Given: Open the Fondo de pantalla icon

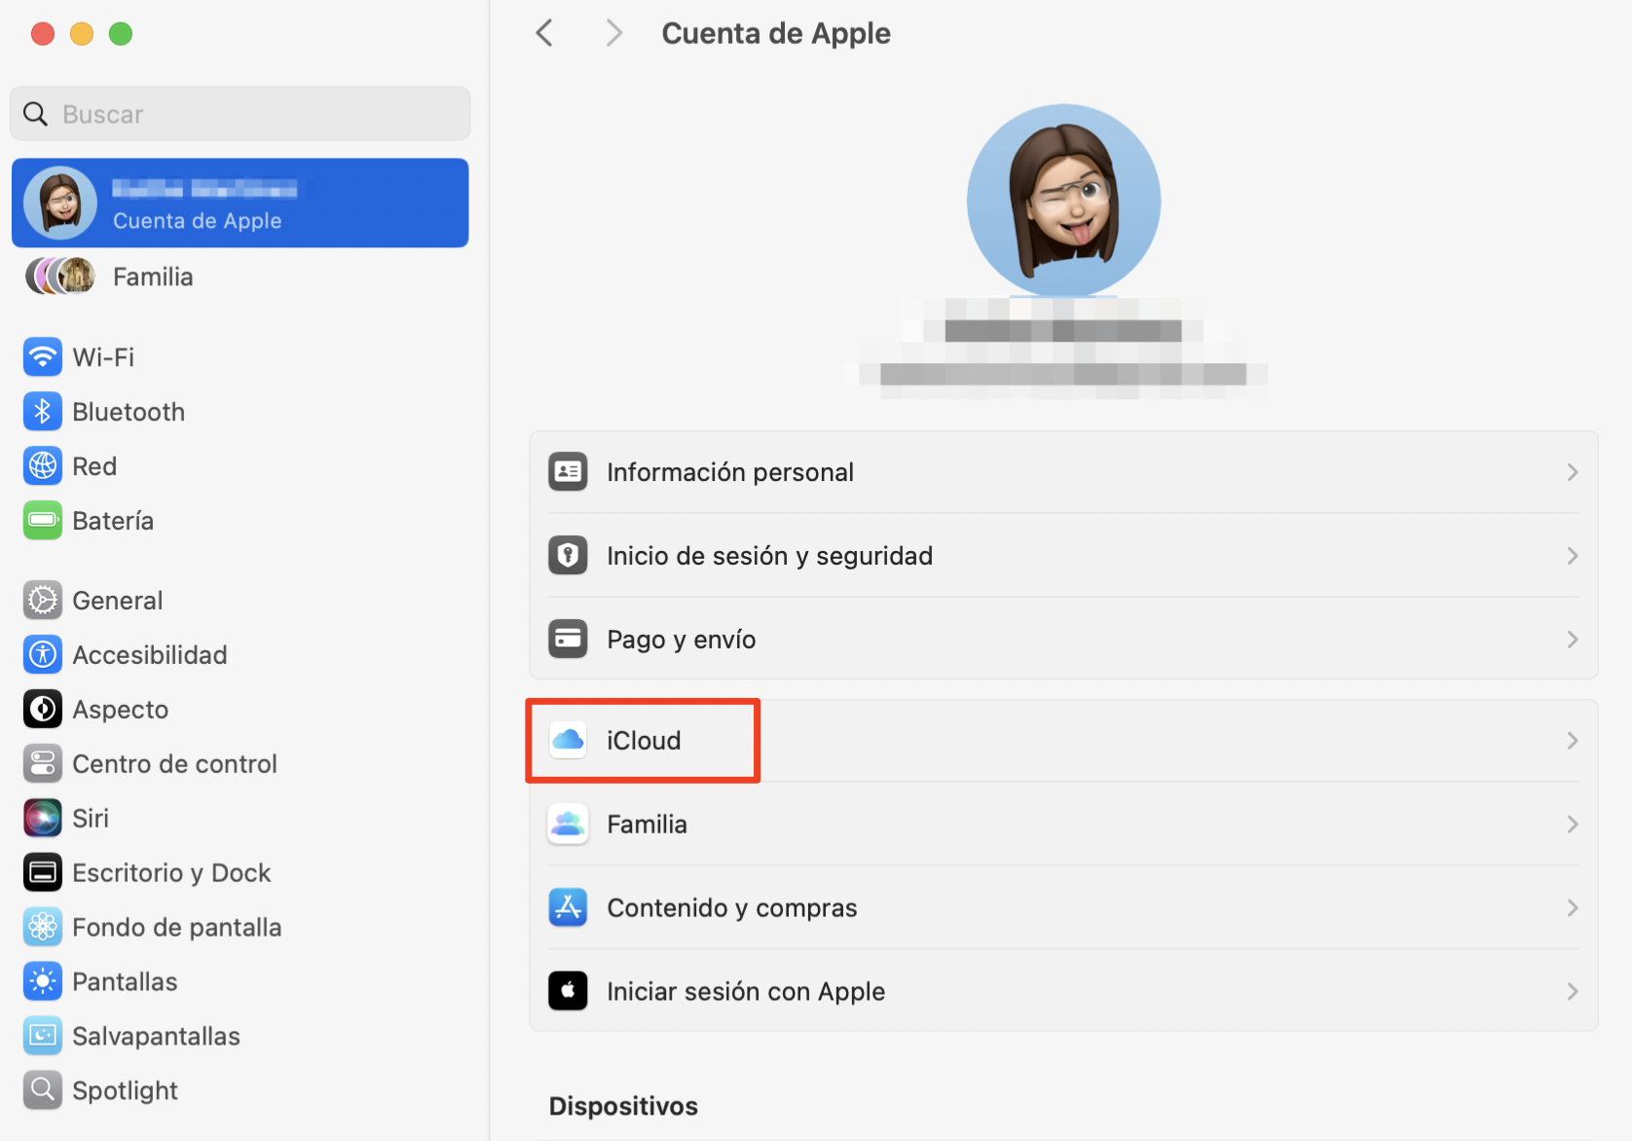Looking at the screenshot, I should 43,928.
